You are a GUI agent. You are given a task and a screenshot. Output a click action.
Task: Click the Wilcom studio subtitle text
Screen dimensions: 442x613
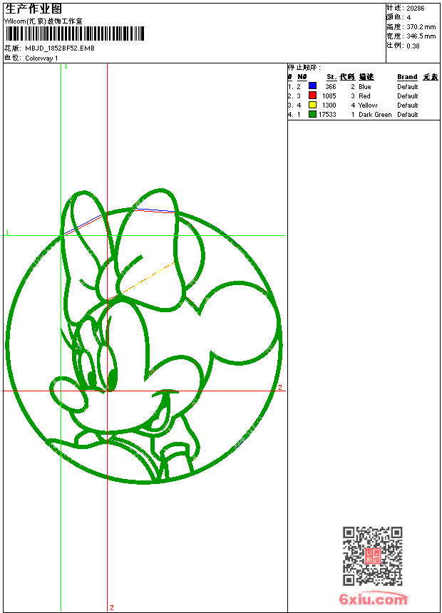click(x=43, y=21)
